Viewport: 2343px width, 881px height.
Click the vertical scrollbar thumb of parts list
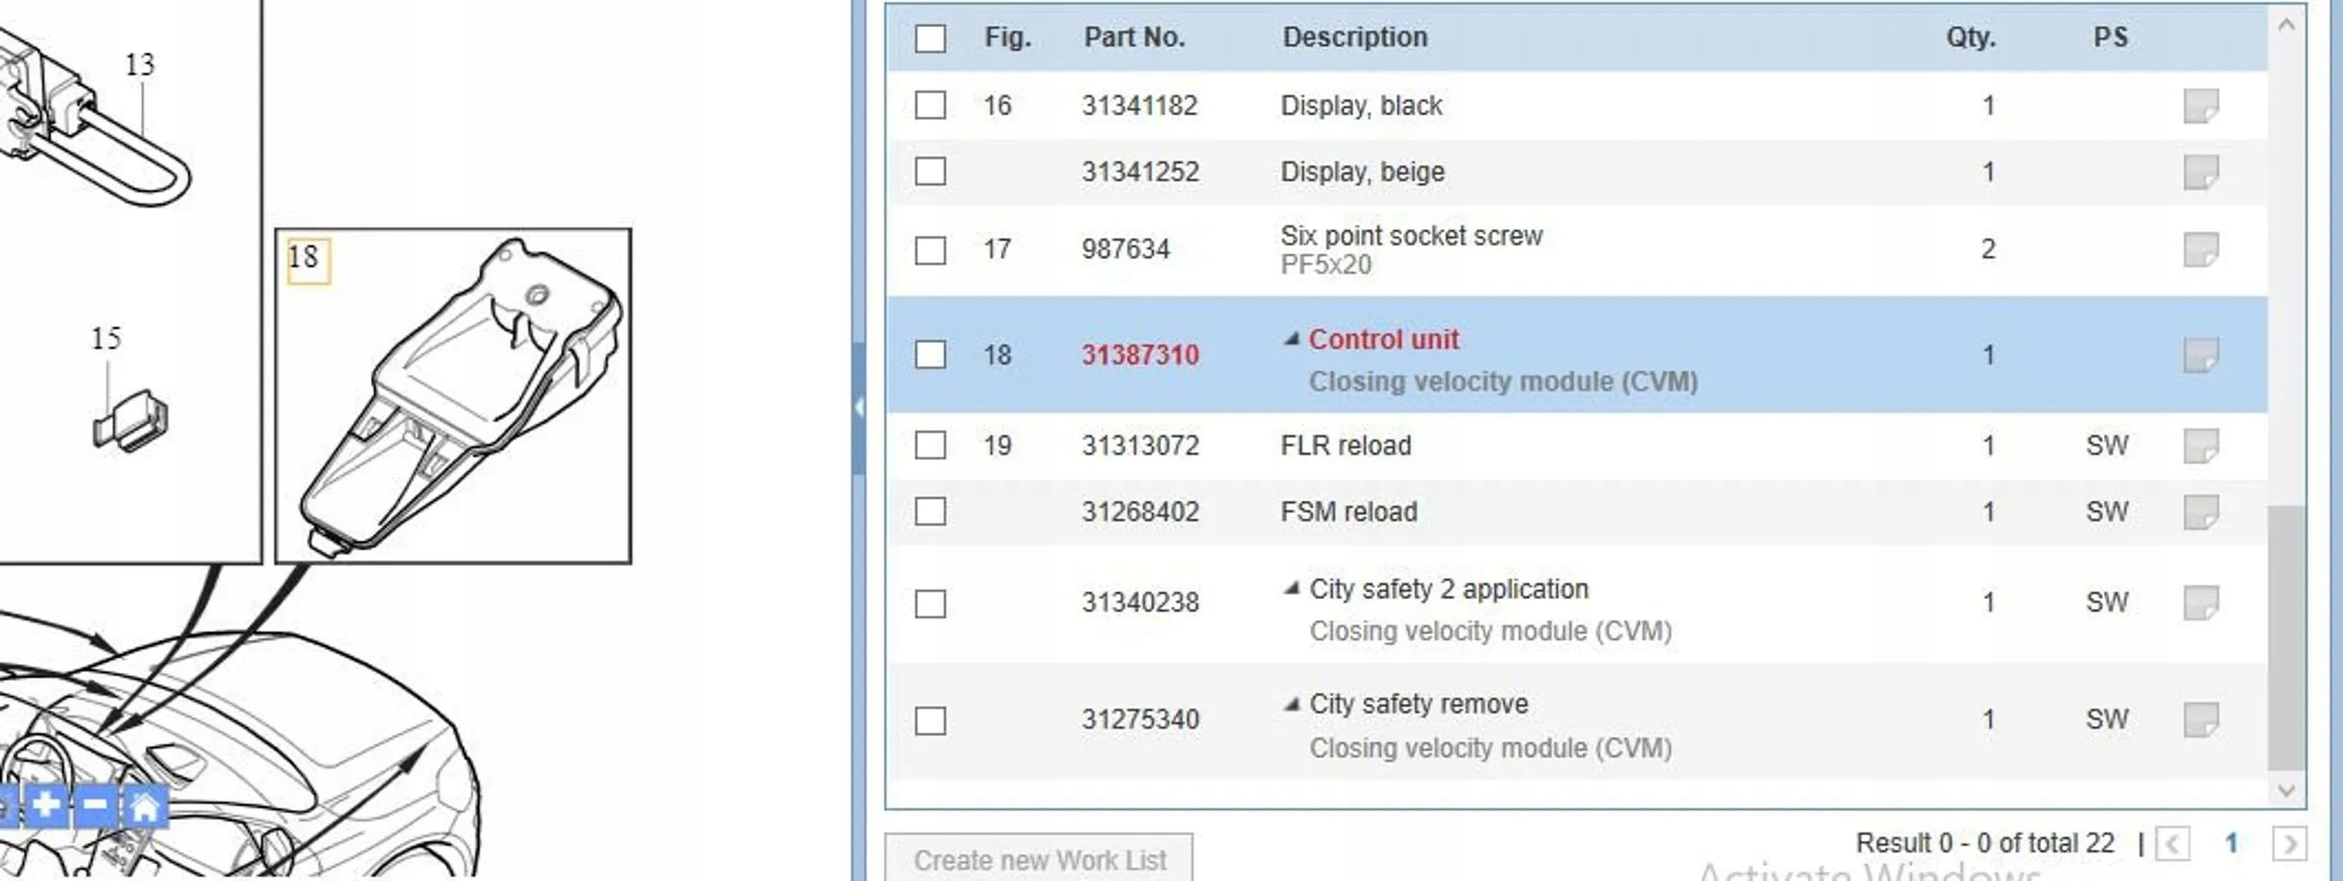2287,637
